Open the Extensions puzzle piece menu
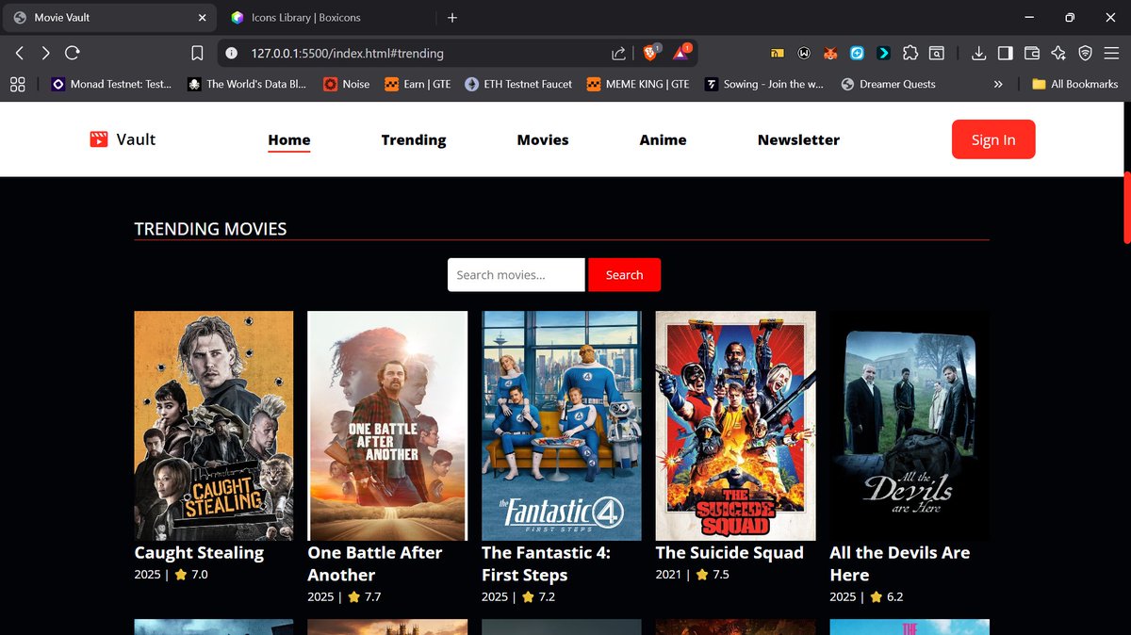The image size is (1131, 635). (x=910, y=54)
